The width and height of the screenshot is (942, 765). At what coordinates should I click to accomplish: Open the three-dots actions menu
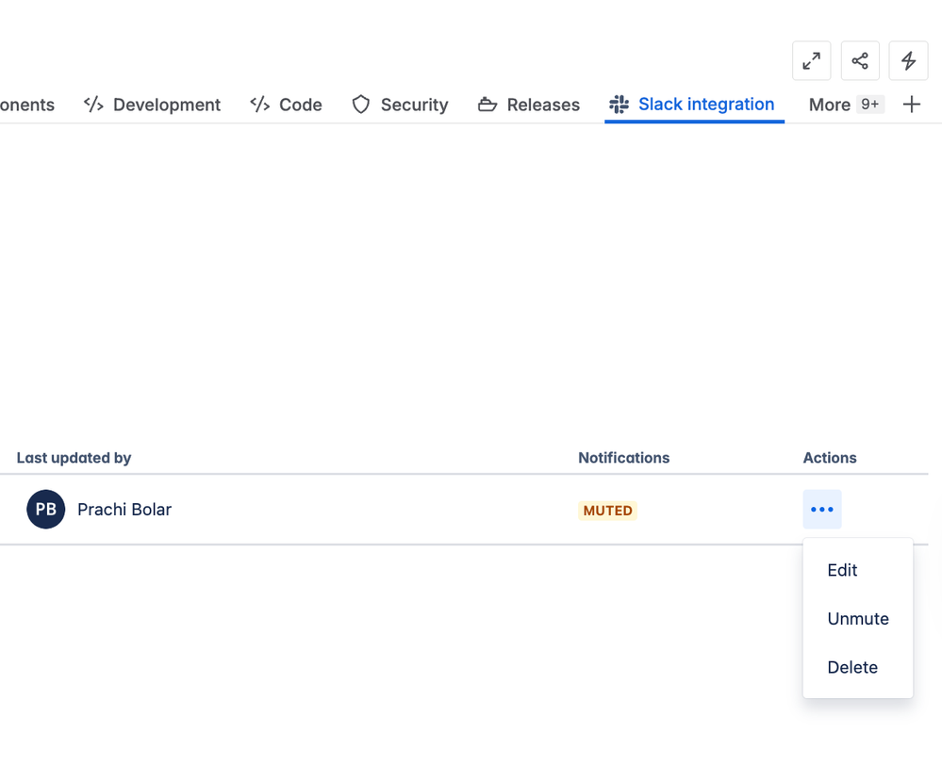[x=822, y=509]
